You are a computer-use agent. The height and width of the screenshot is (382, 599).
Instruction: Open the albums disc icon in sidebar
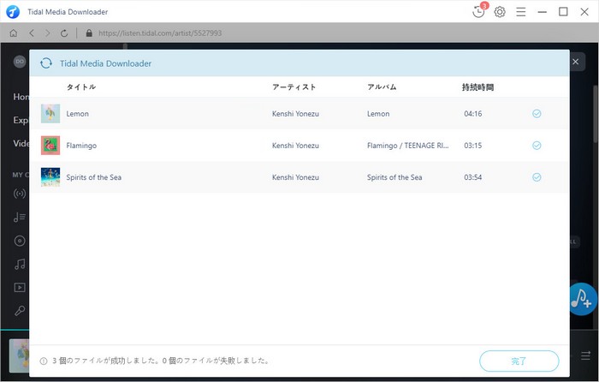click(x=20, y=241)
